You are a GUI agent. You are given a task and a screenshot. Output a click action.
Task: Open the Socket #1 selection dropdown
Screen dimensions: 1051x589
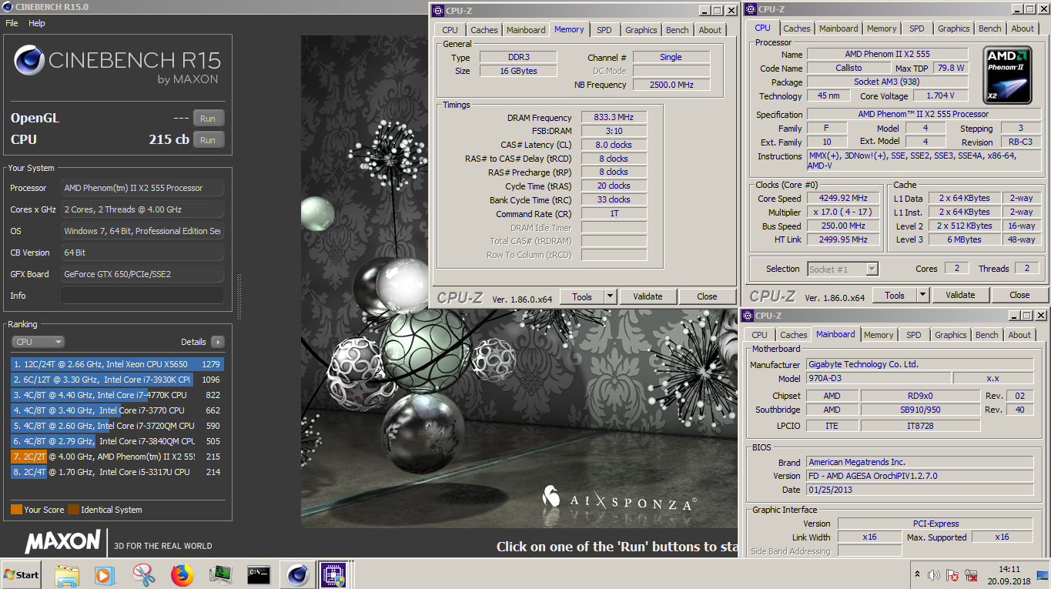pyautogui.click(x=843, y=269)
